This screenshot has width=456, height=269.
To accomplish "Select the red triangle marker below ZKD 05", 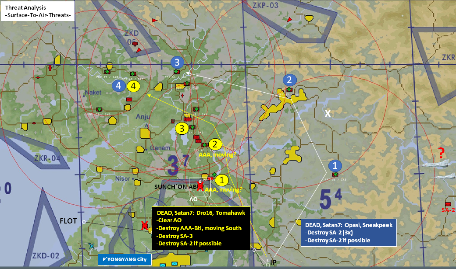I will (139, 50).
